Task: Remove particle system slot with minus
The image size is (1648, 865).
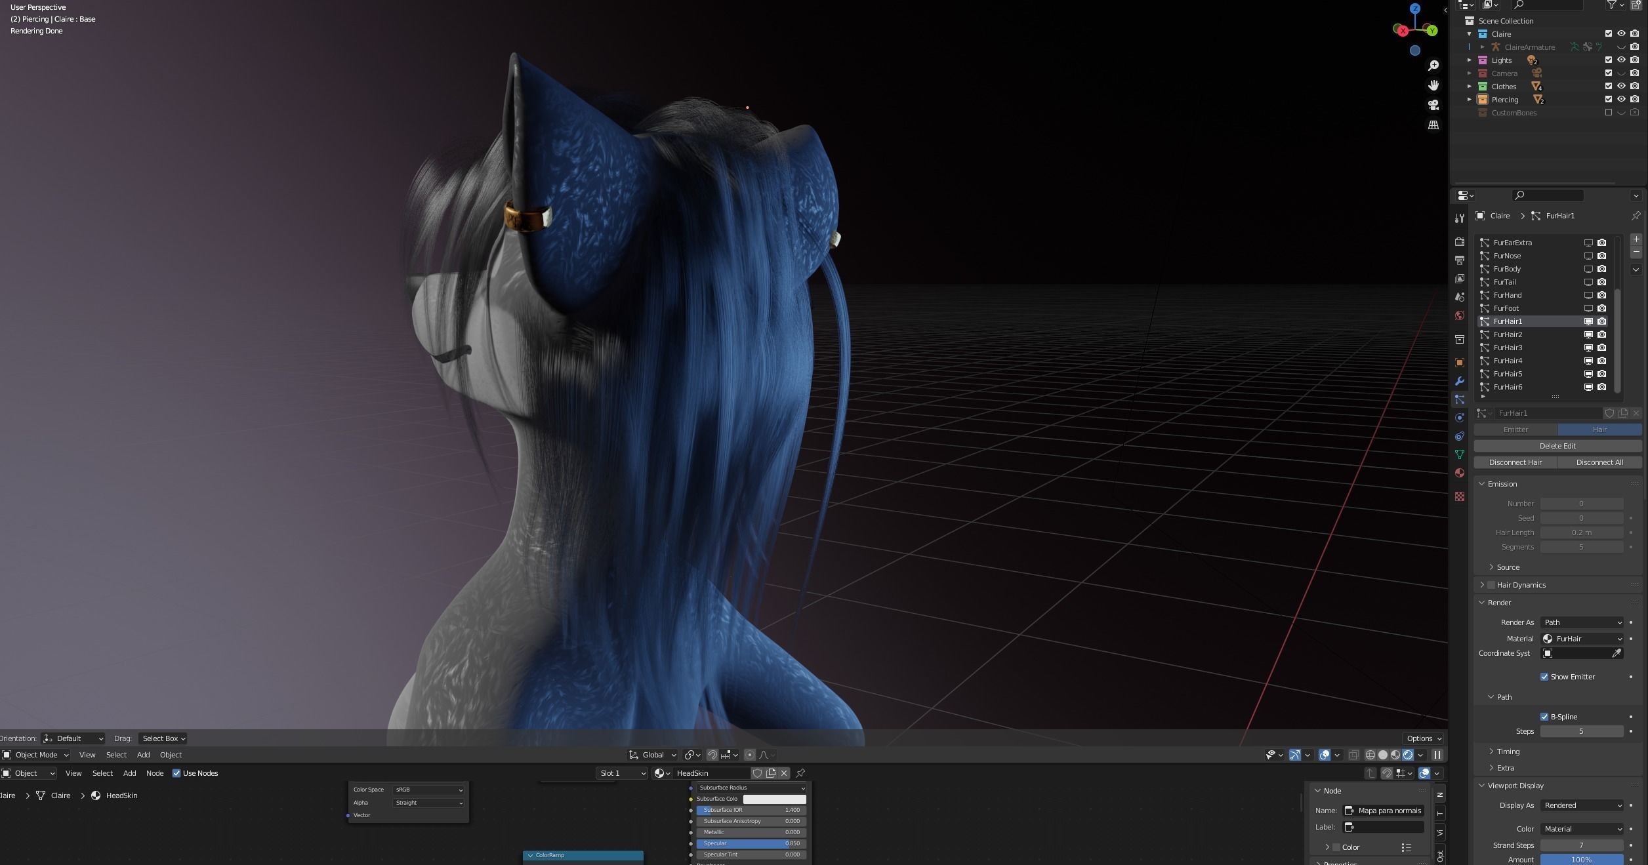Action: click(x=1636, y=252)
